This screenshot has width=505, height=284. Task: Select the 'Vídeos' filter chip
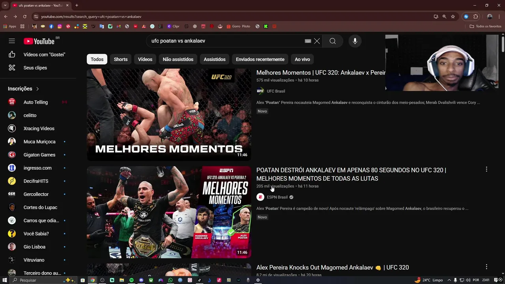click(x=145, y=59)
